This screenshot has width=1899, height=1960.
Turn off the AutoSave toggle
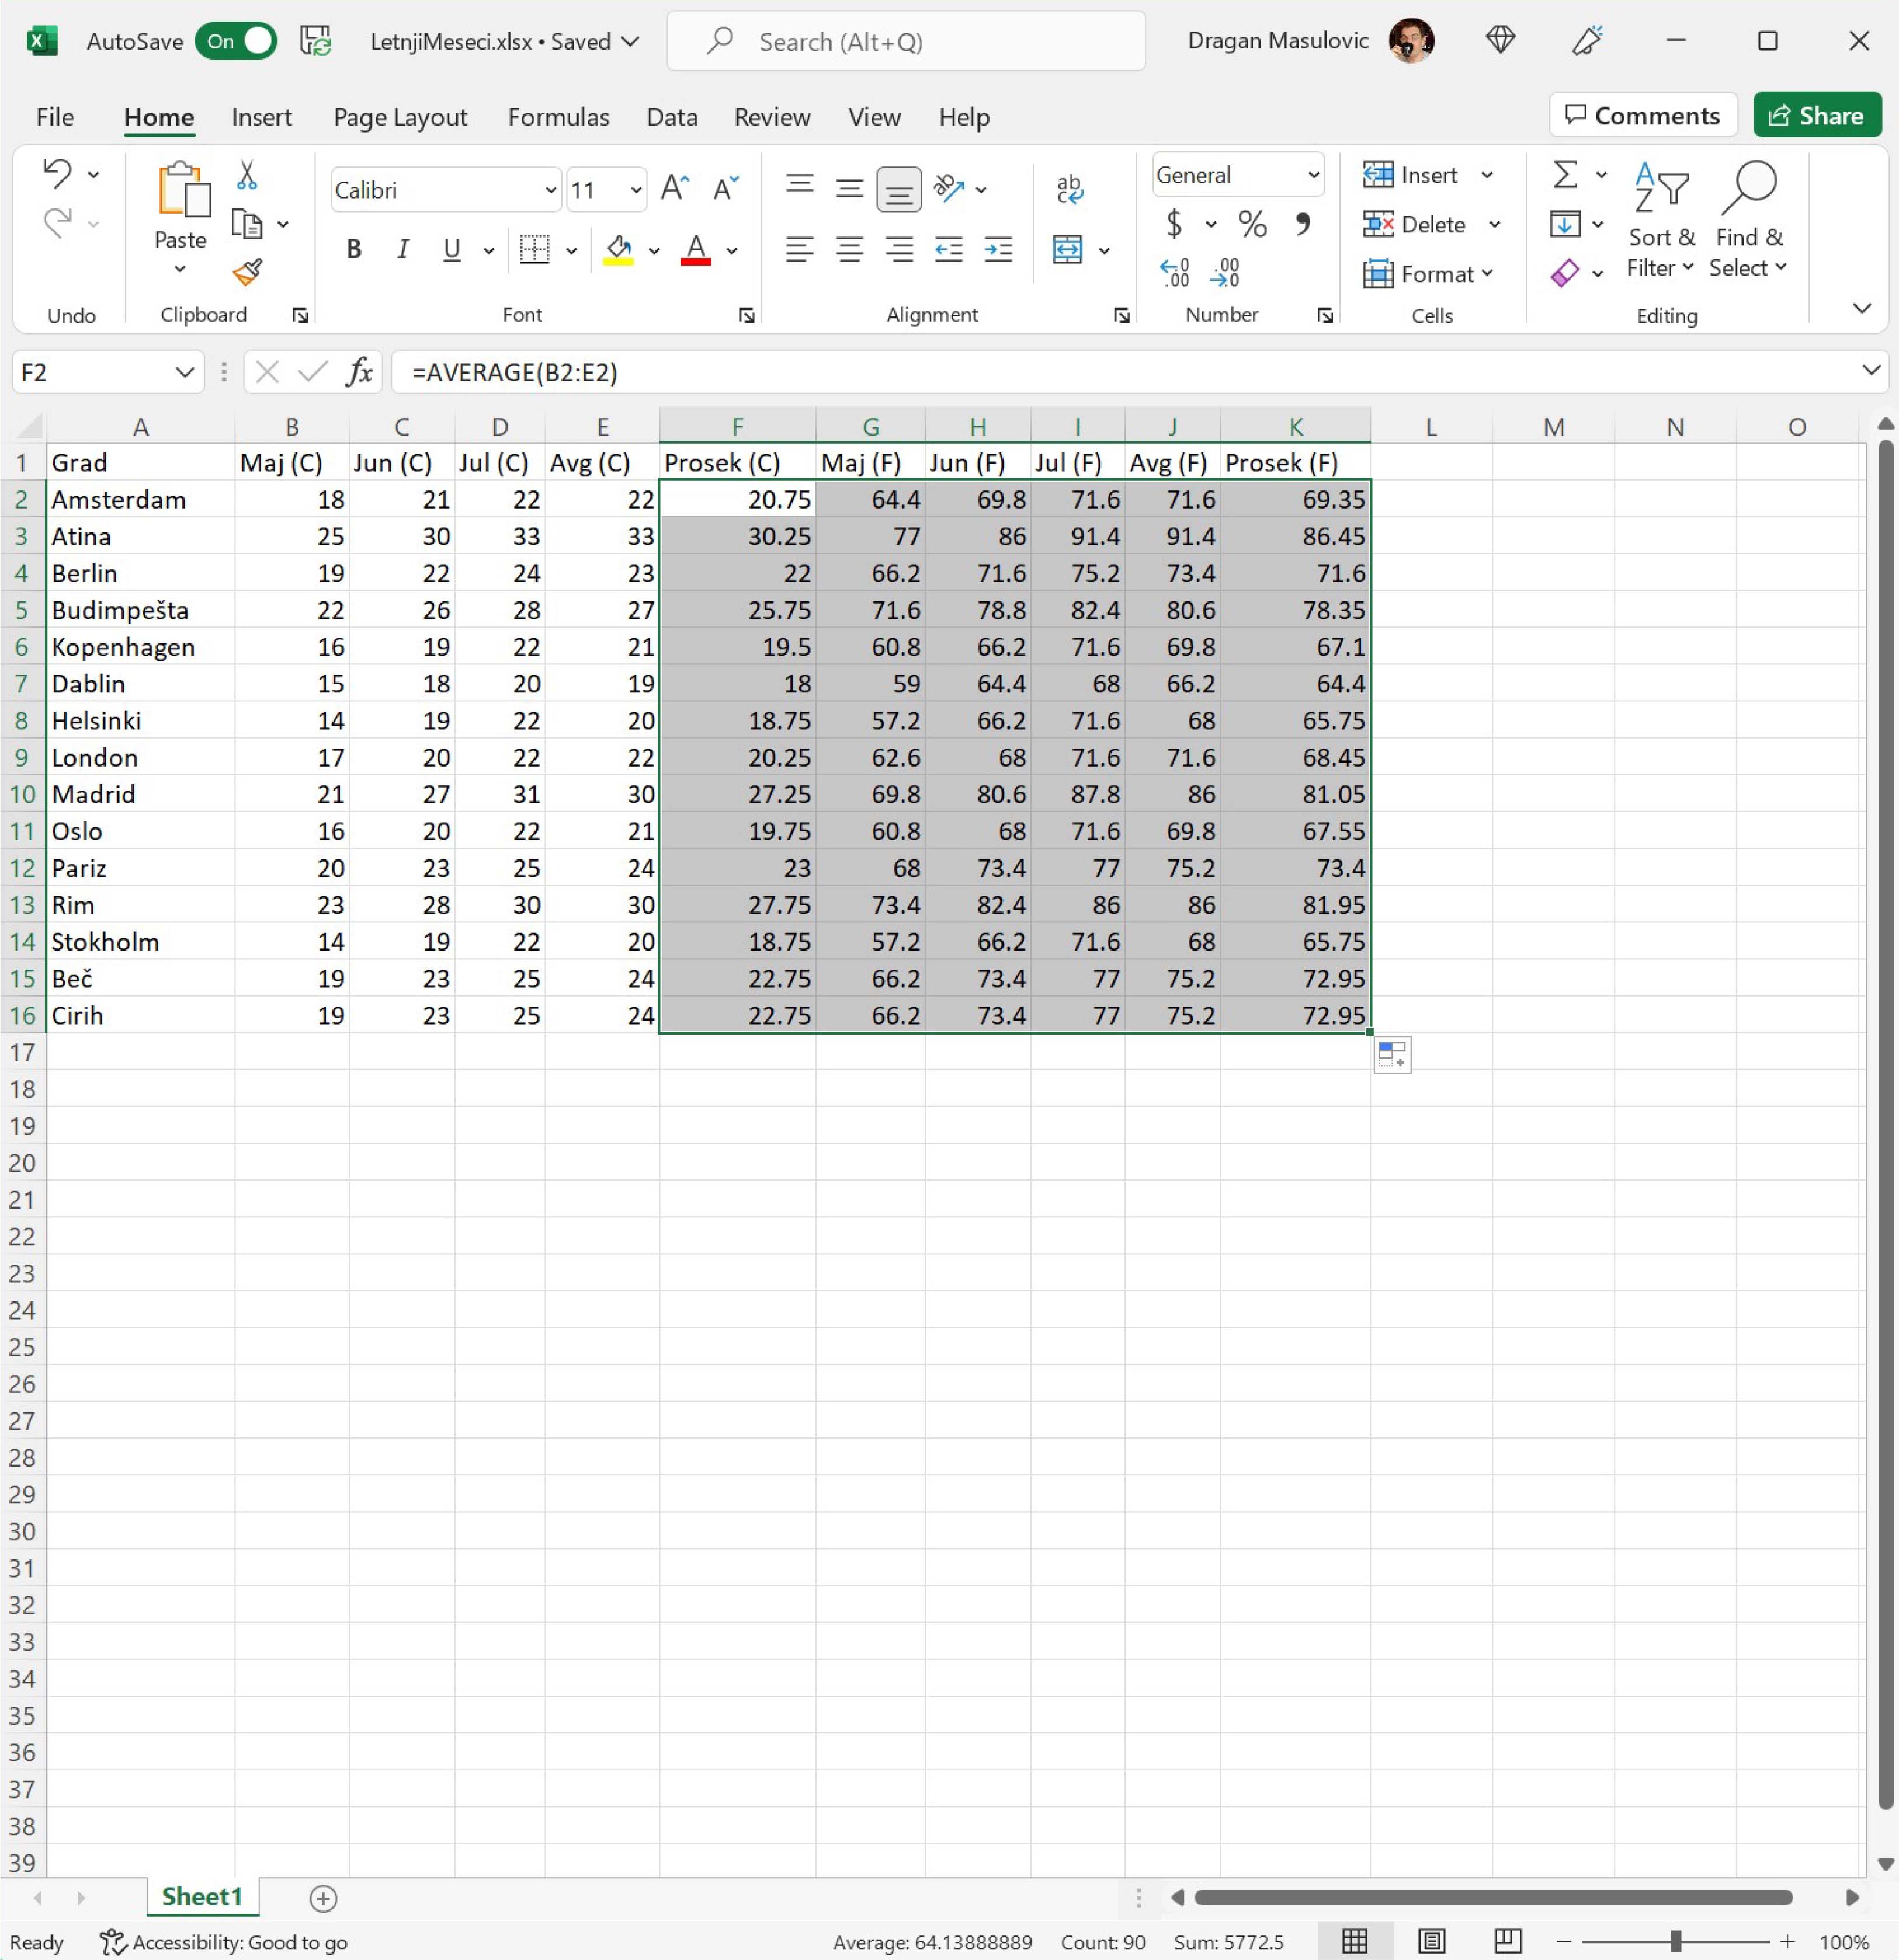(x=236, y=41)
